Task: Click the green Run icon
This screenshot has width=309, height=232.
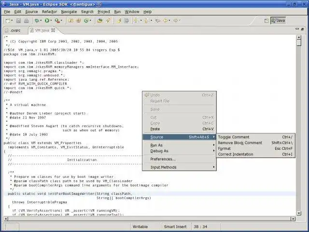Action: (47, 20)
